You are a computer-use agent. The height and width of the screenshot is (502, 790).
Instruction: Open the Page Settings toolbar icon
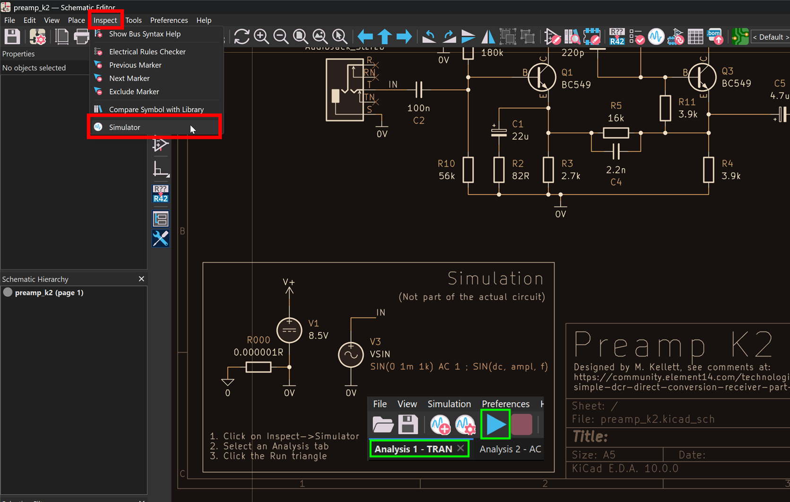point(61,36)
